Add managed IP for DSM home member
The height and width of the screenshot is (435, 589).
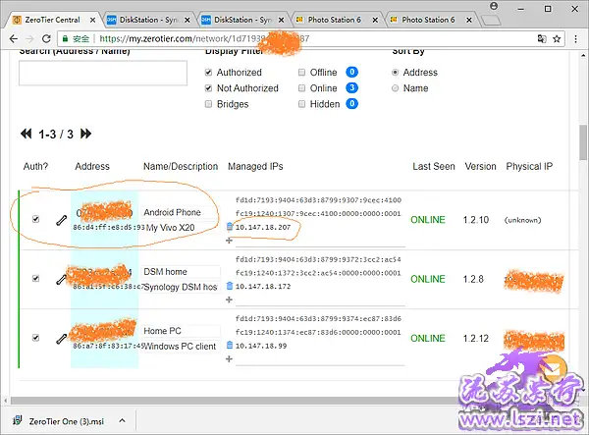coord(229,299)
